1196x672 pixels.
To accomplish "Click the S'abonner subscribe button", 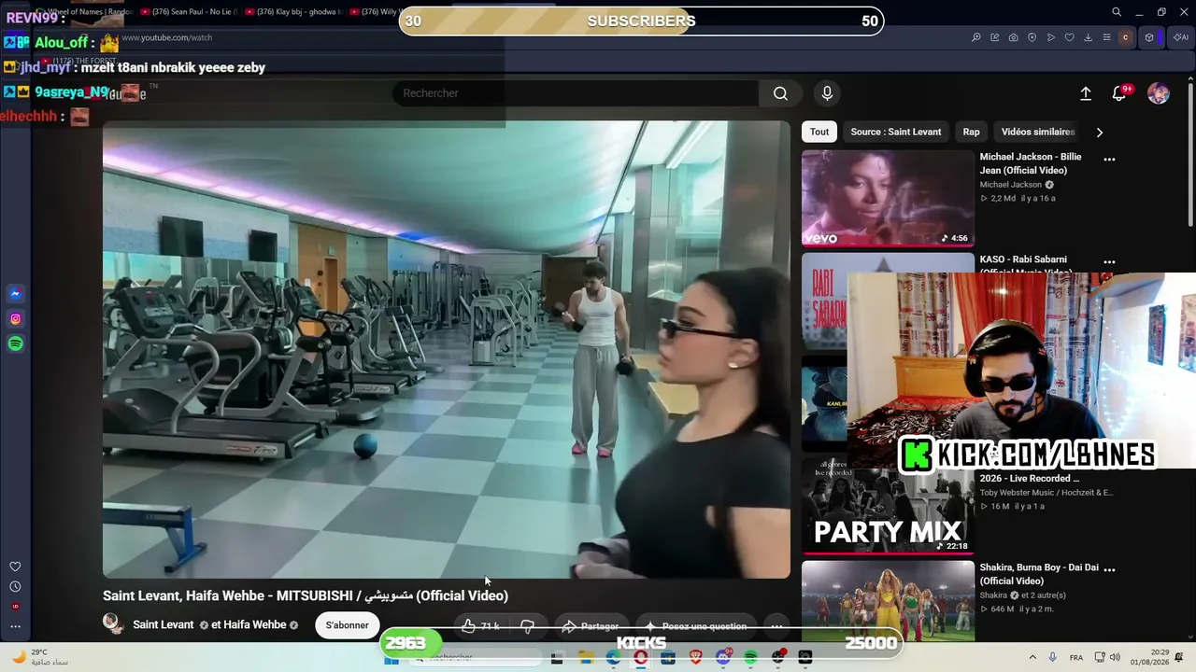I will tap(347, 625).
